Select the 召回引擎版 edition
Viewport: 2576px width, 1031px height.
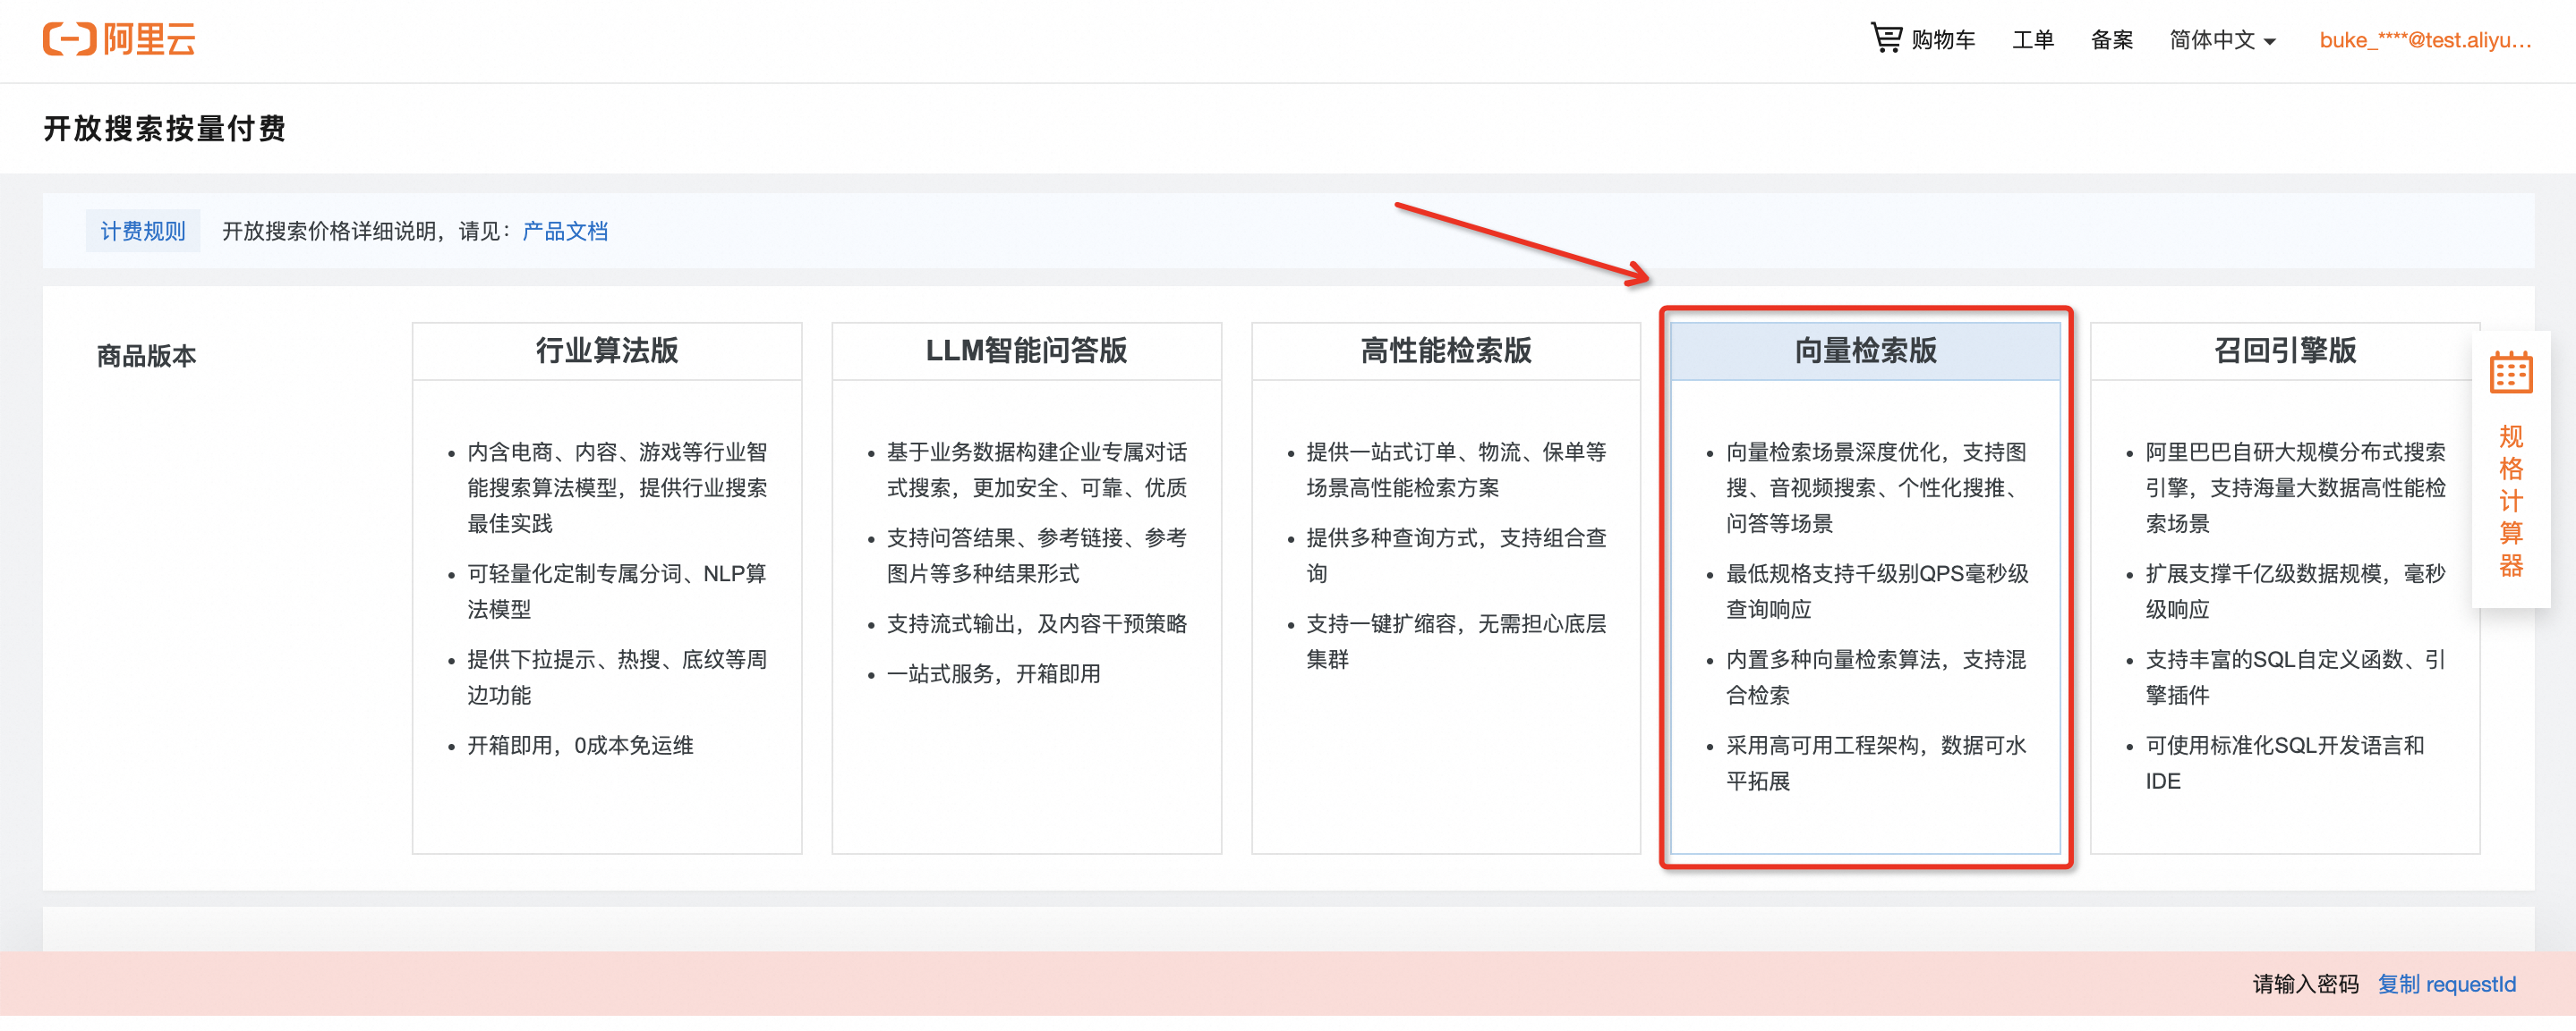(x=2284, y=351)
